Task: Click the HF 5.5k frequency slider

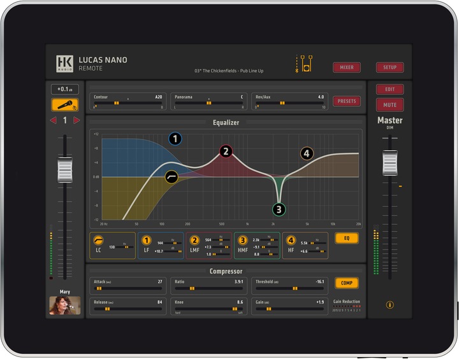Action: click(317, 243)
